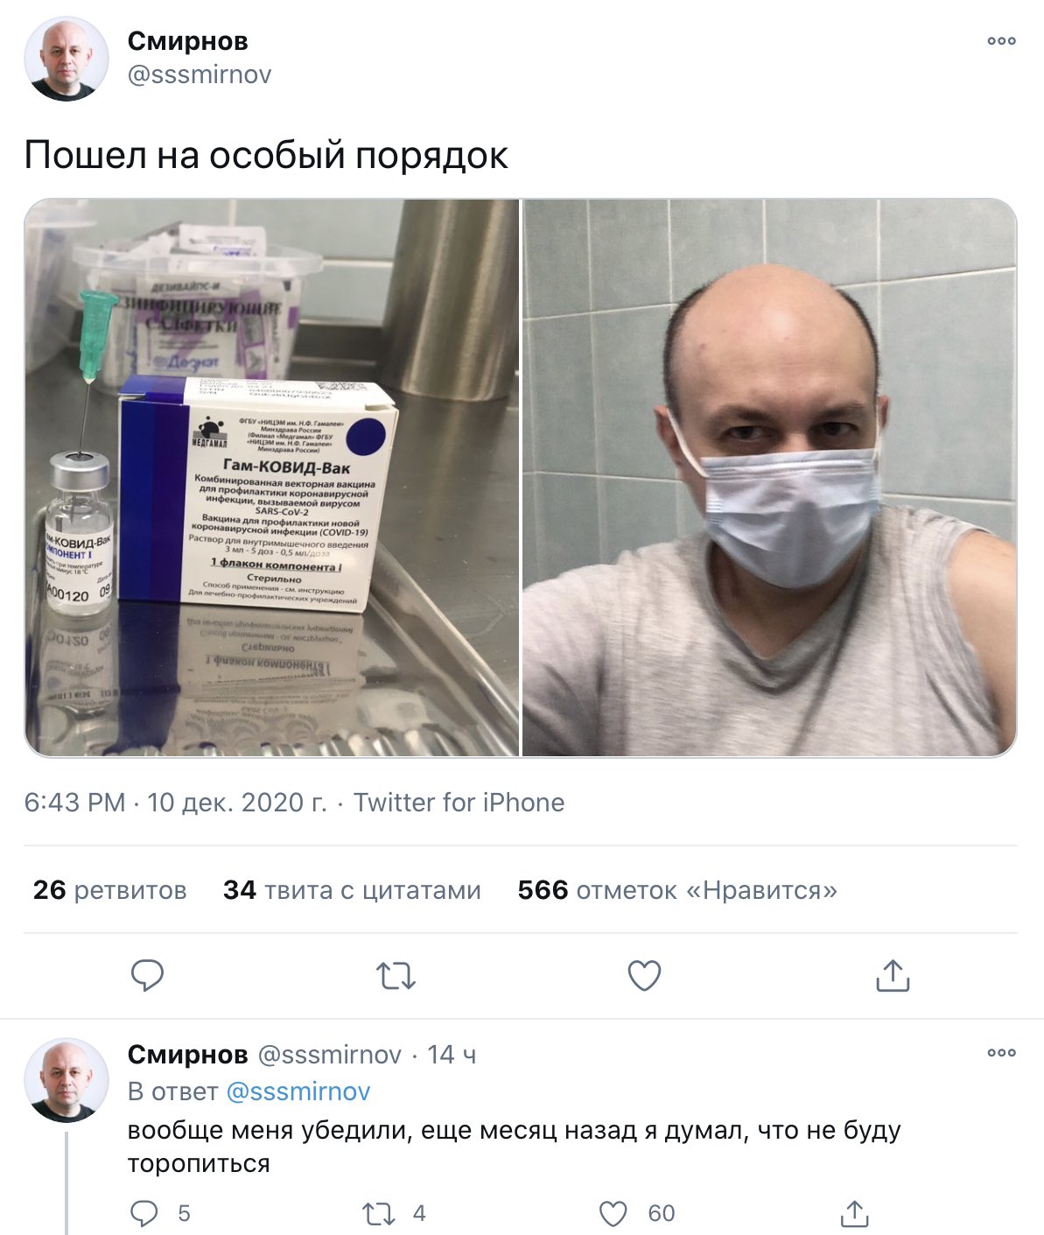
Task: Open the Twitter for iPhone source link
Action: 459,803
